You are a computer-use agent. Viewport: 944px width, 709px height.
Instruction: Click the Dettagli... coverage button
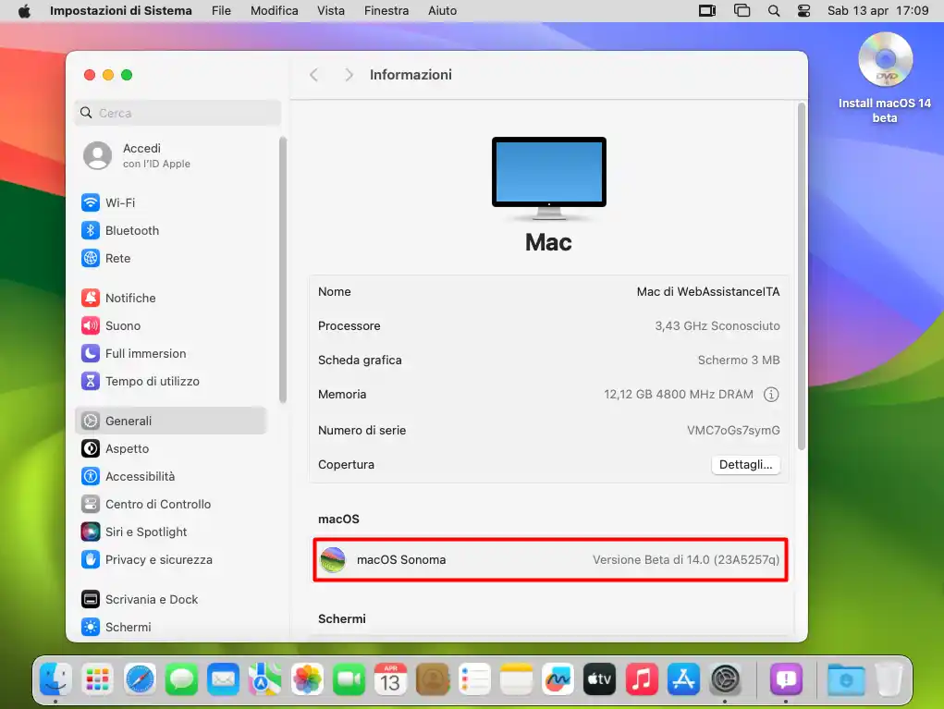pyautogui.click(x=745, y=465)
